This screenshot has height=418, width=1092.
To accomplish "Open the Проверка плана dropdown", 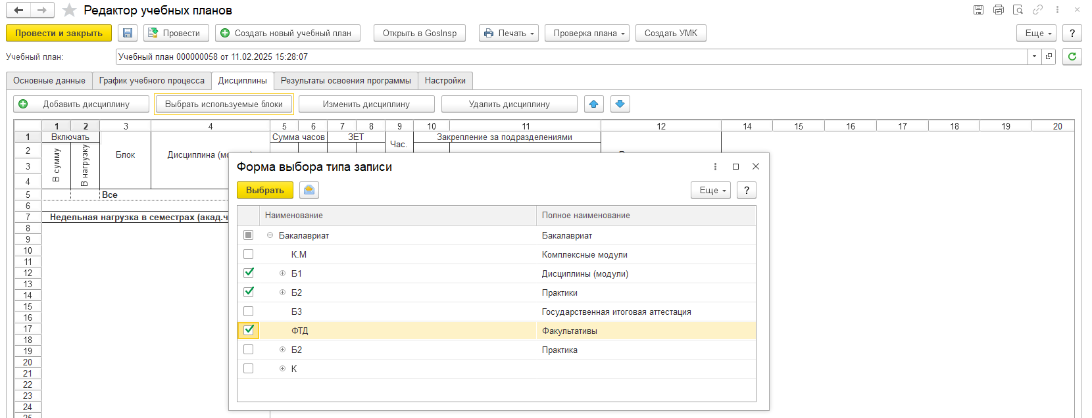I will tap(587, 33).
